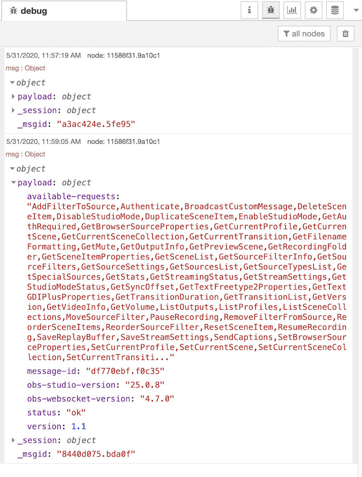Screen dimensions: 362x477
Task: Open the info sidebar panel
Action: pyautogui.click(x=249, y=10)
